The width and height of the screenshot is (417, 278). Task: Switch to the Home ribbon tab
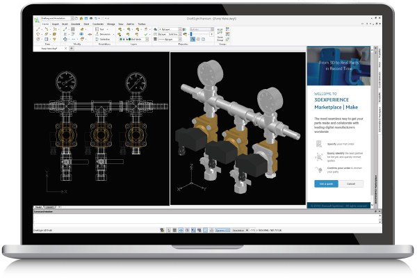pos(45,24)
